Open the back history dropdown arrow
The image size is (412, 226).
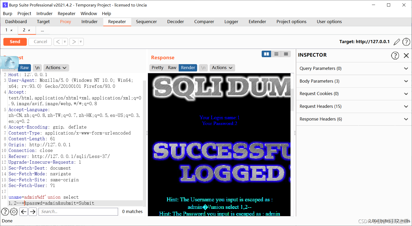tap(65, 42)
